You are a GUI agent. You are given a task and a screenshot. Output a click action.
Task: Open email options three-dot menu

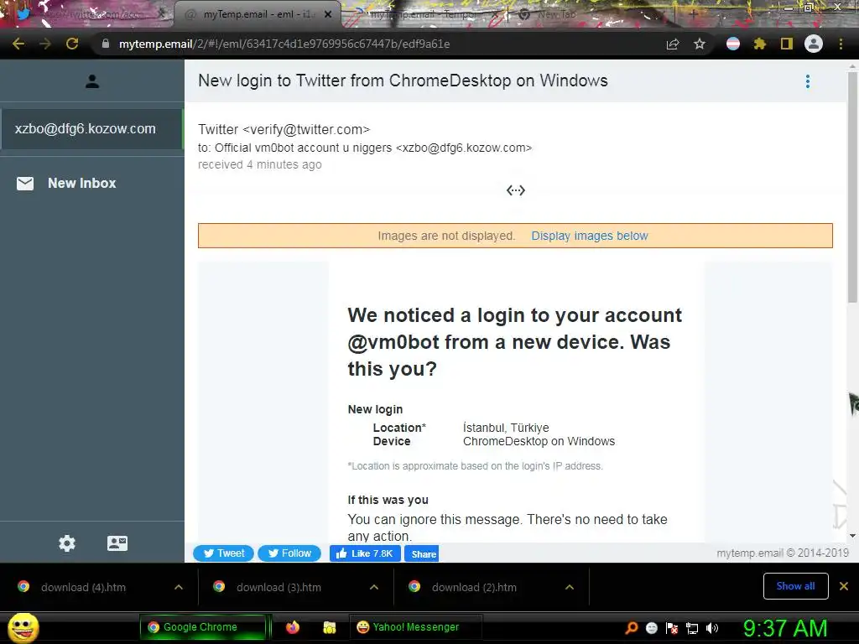(x=808, y=81)
